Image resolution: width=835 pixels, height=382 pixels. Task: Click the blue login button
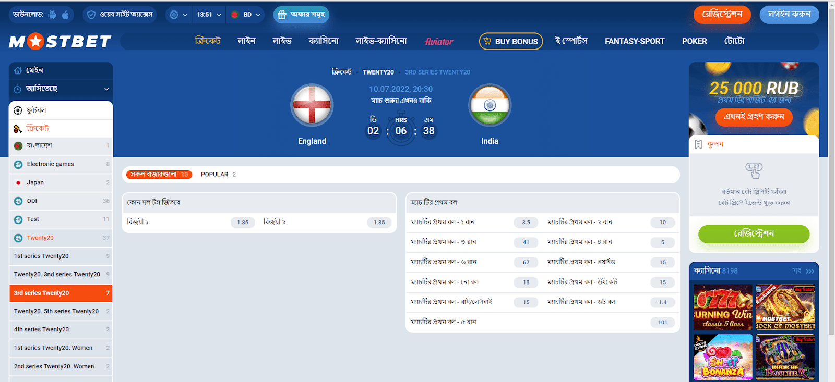pyautogui.click(x=789, y=15)
